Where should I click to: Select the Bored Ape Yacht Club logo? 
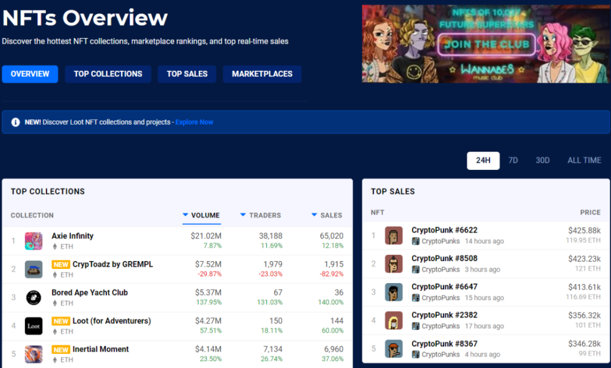click(x=34, y=298)
